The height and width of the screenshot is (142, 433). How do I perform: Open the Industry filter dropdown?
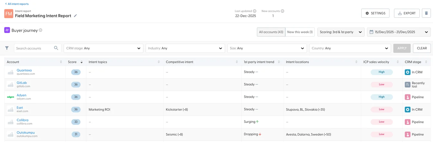pyautogui.click(x=185, y=48)
